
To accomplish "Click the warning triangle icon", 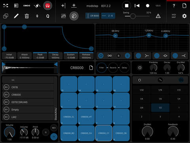I will 158,16.
